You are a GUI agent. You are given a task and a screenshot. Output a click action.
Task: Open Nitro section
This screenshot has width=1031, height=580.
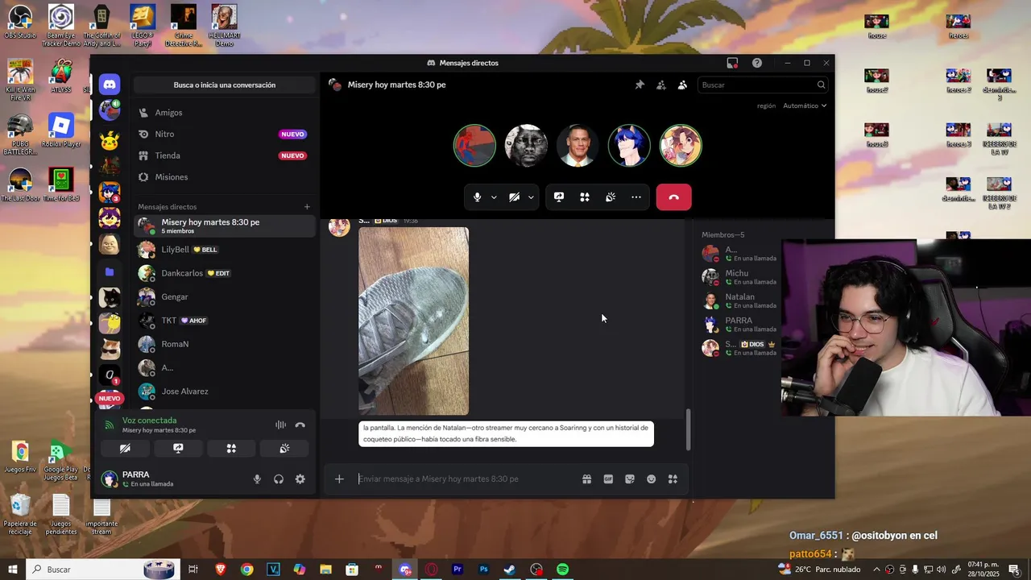pos(224,134)
